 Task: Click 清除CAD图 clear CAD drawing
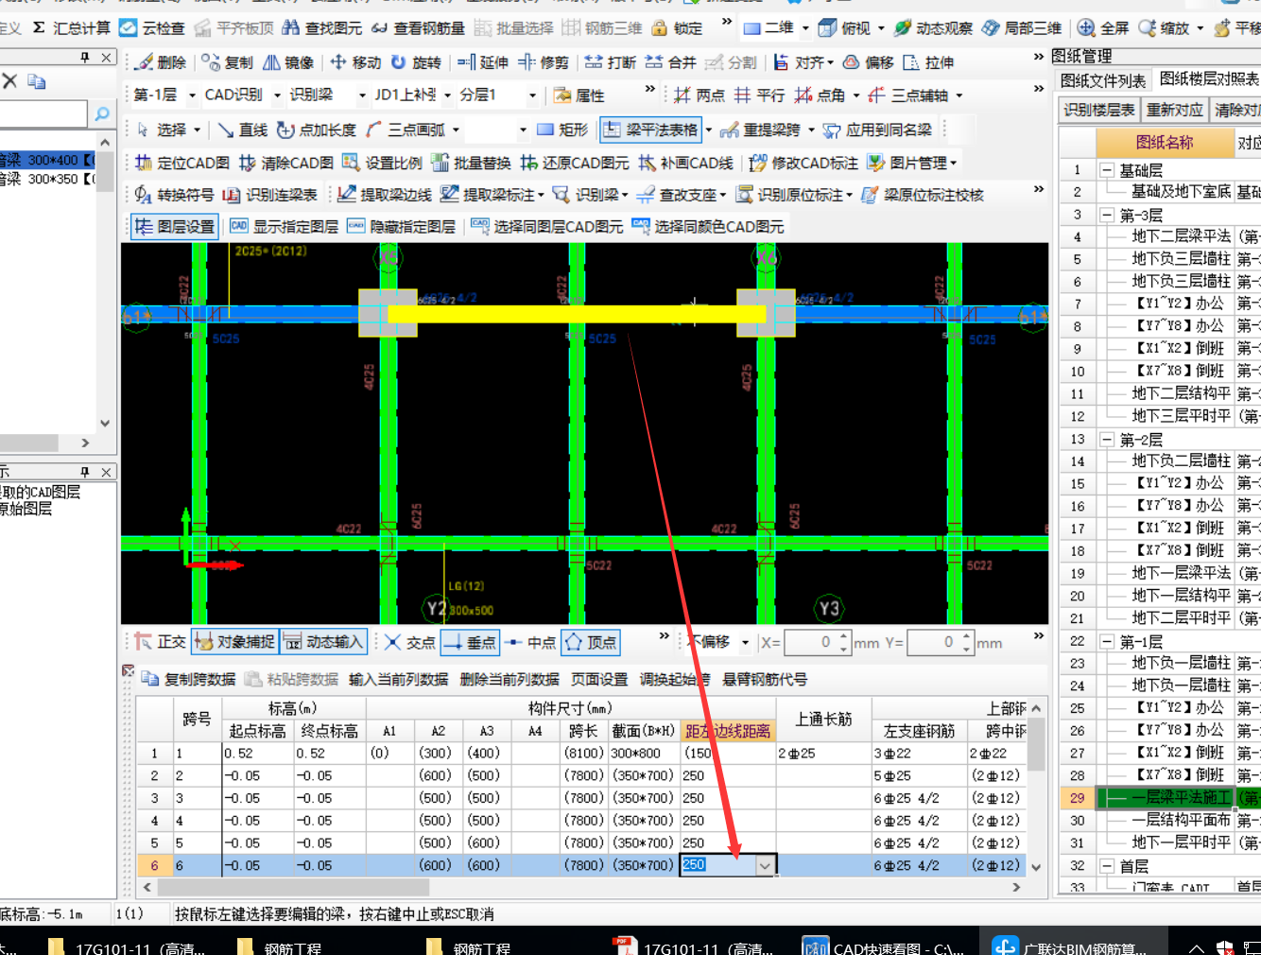(x=286, y=163)
